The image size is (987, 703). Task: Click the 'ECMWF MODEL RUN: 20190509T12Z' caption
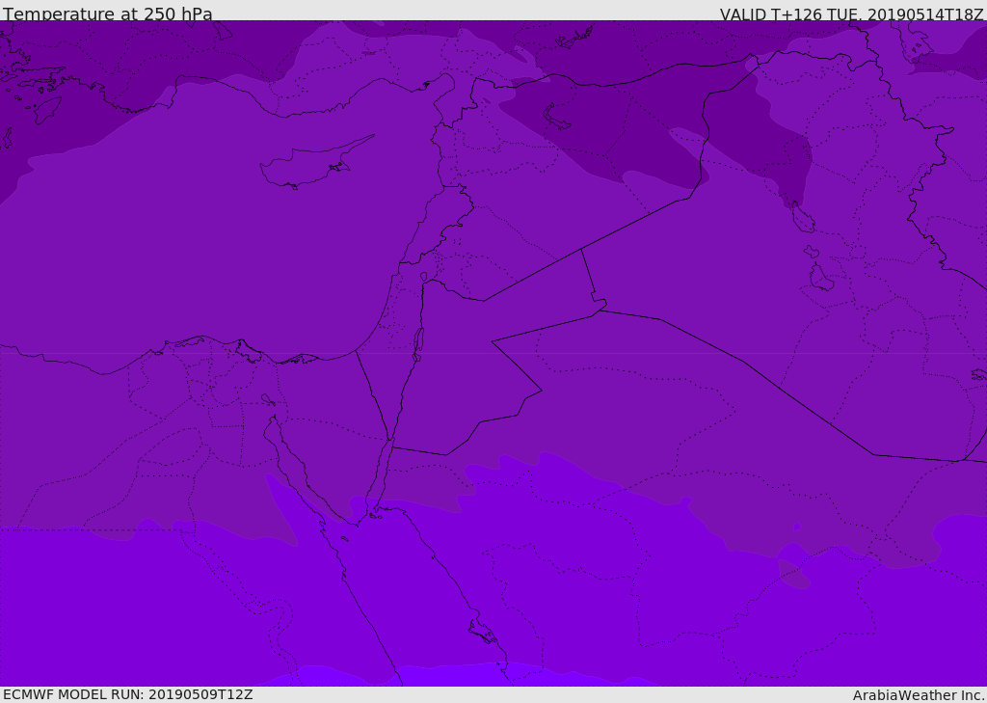pos(128,694)
